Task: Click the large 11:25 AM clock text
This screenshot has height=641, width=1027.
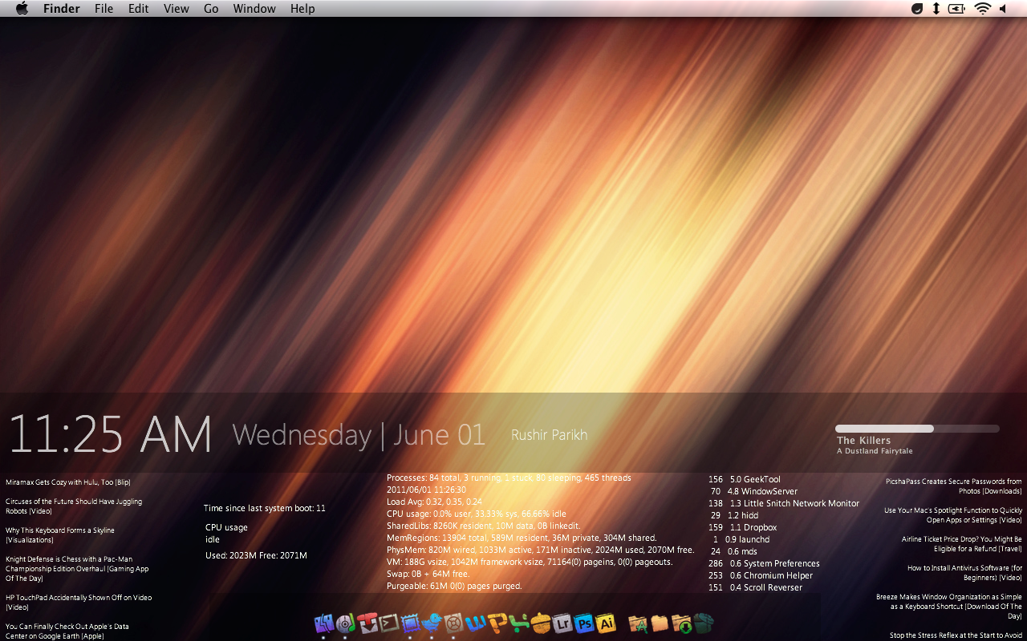Action: pos(111,435)
